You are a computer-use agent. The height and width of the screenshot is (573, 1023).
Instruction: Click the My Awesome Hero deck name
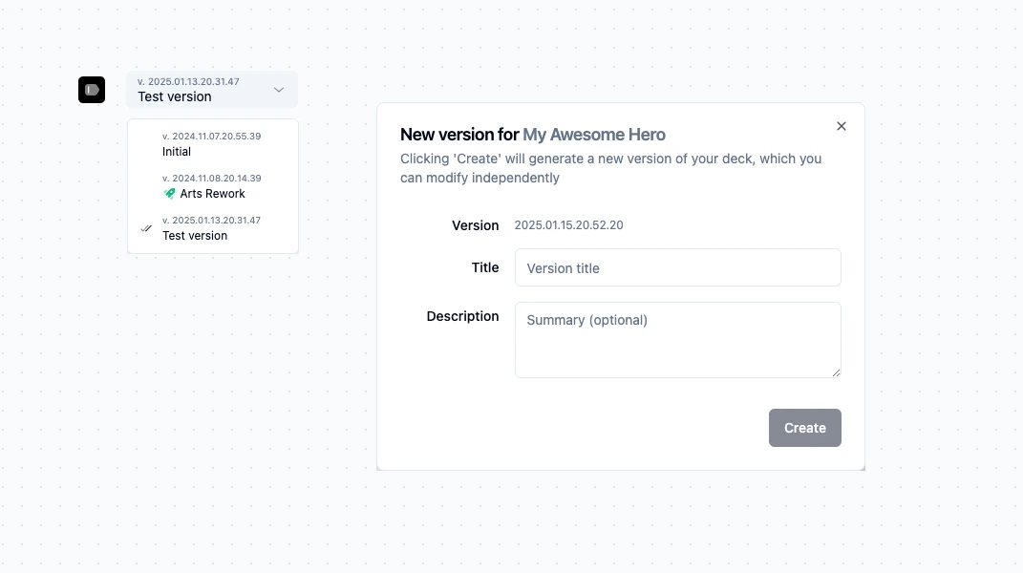594,135
